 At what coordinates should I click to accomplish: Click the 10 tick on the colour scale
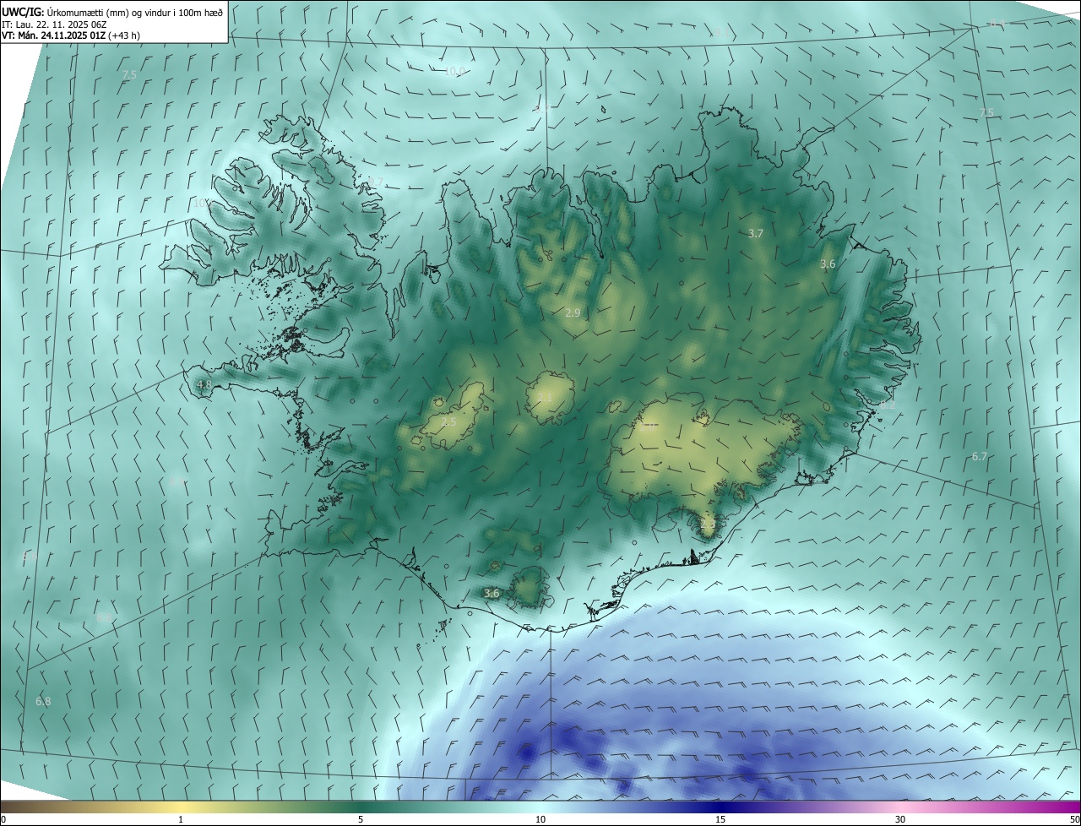(x=540, y=819)
